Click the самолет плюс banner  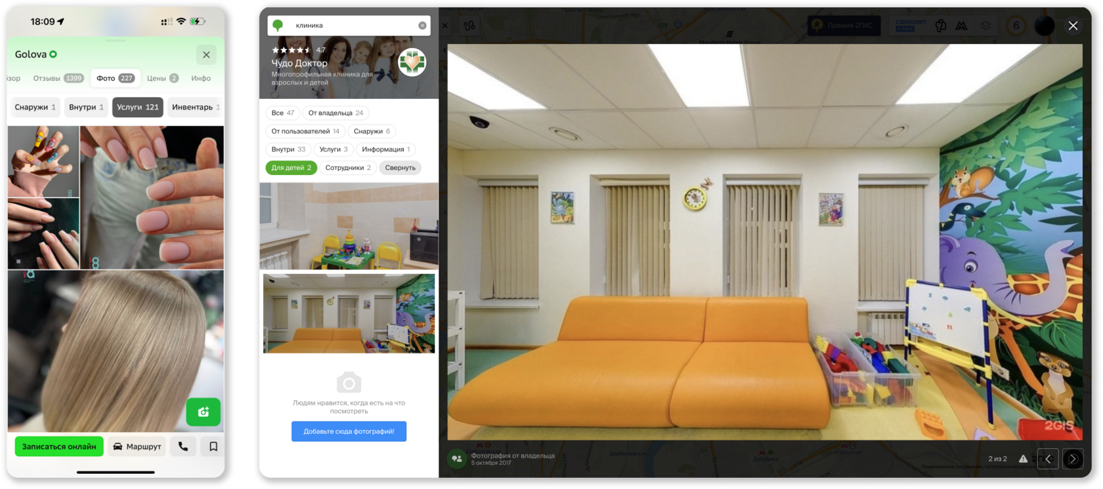click(x=911, y=26)
